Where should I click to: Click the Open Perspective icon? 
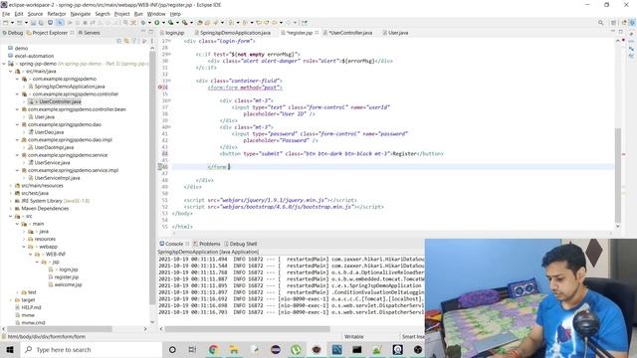[613, 23]
